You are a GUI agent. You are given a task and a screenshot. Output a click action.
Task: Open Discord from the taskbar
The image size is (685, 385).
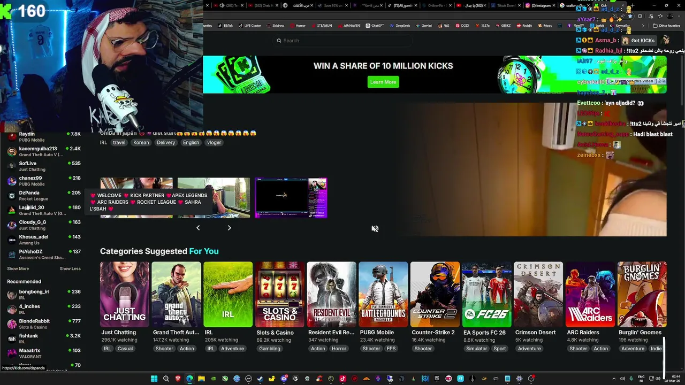point(284,379)
